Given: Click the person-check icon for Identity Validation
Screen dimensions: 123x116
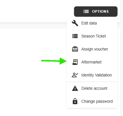Looking at the screenshot, I should (75, 75).
